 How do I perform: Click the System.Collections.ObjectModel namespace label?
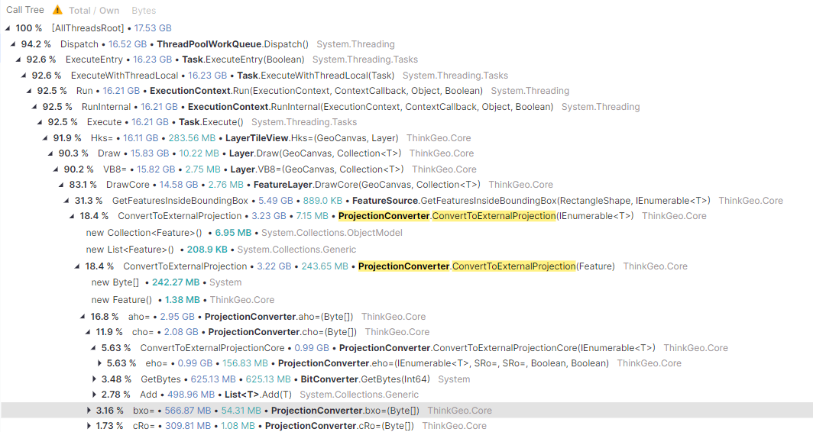332,233
